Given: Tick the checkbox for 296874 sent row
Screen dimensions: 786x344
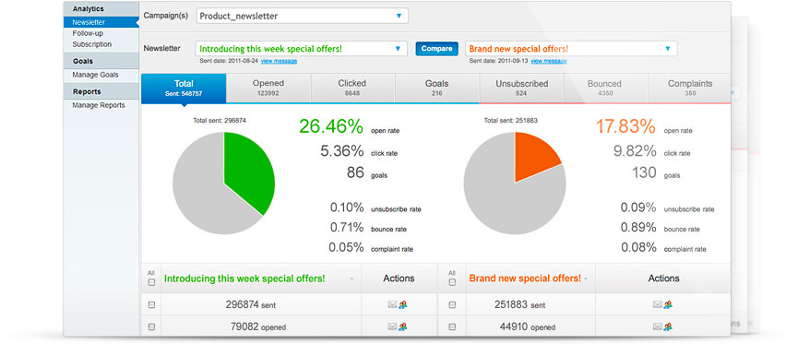Looking at the screenshot, I should pyautogui.click(x=151, y=305).
